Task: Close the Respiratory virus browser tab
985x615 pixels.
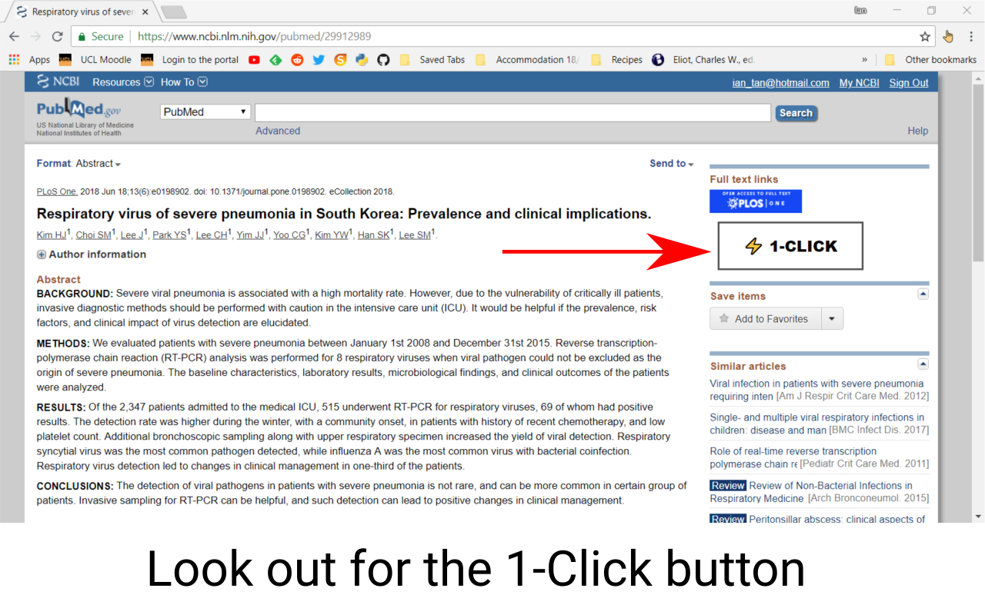Action: click(x=145, y=12)
